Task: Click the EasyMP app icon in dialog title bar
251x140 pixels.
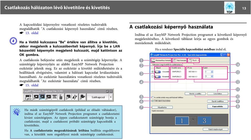Action: tap(152, 55)
